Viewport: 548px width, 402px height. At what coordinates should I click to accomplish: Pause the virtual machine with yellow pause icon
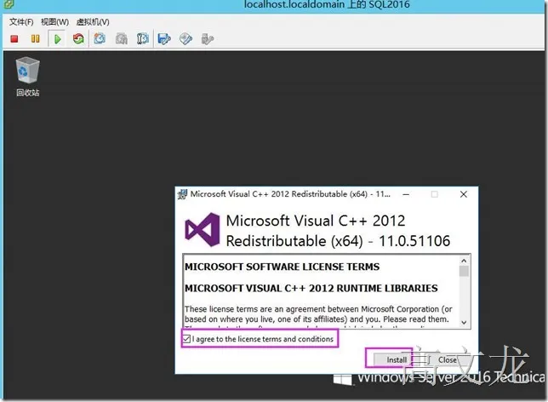35,38
